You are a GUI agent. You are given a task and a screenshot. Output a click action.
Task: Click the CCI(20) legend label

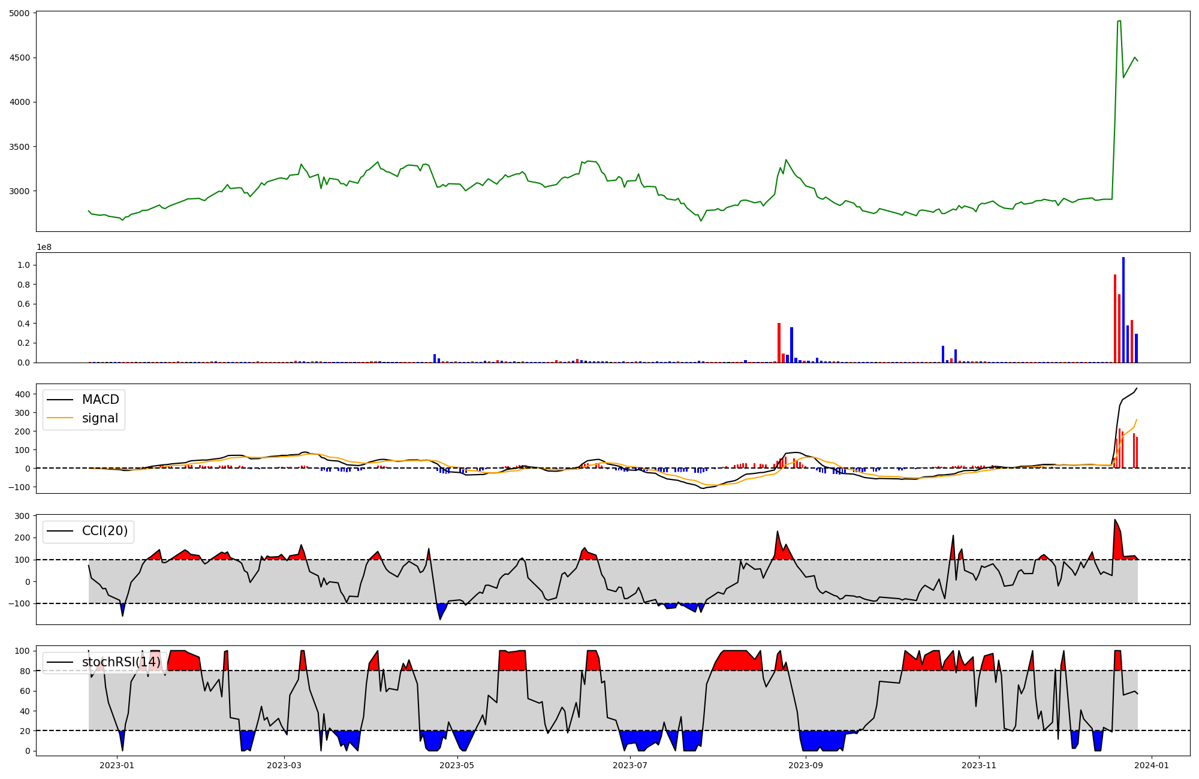(105, 531)
